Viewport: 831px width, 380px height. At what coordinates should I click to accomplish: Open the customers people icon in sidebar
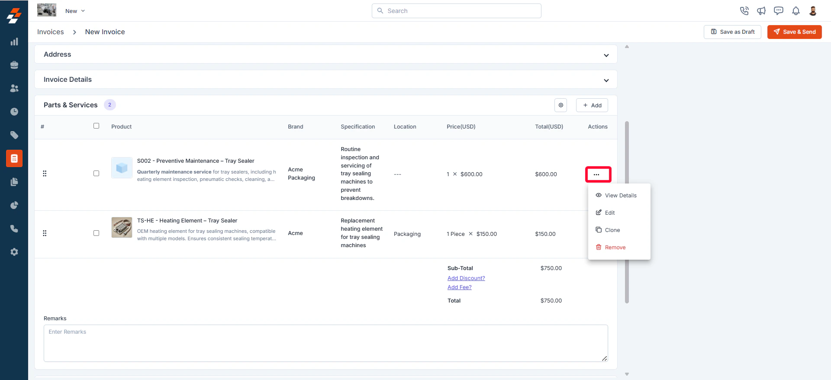tap(14, 88)
